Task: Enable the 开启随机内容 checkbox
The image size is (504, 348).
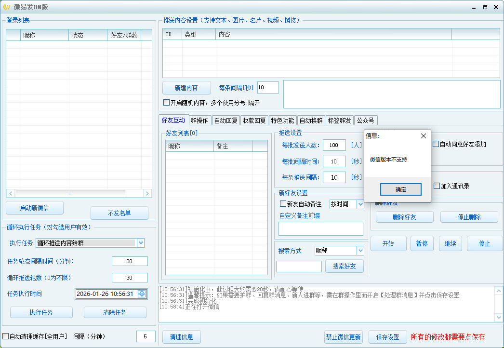Action: tap(166, 103)
